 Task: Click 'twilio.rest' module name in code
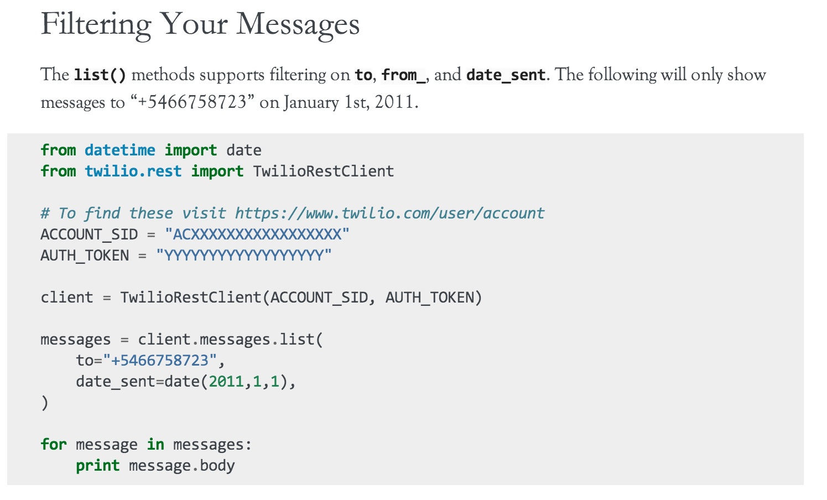click(133, 171)
